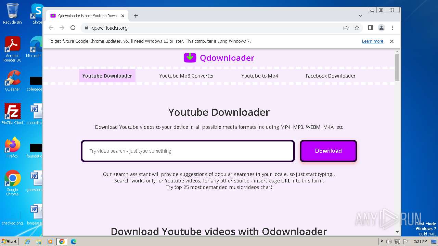Click the Qdownloader site title
Viewport: 438px width, 246px height.
click(x=227, y=58)
